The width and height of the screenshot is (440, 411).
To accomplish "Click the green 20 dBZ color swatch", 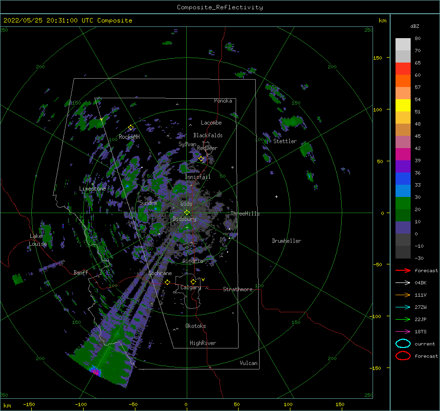I will [x=403, y=203].
